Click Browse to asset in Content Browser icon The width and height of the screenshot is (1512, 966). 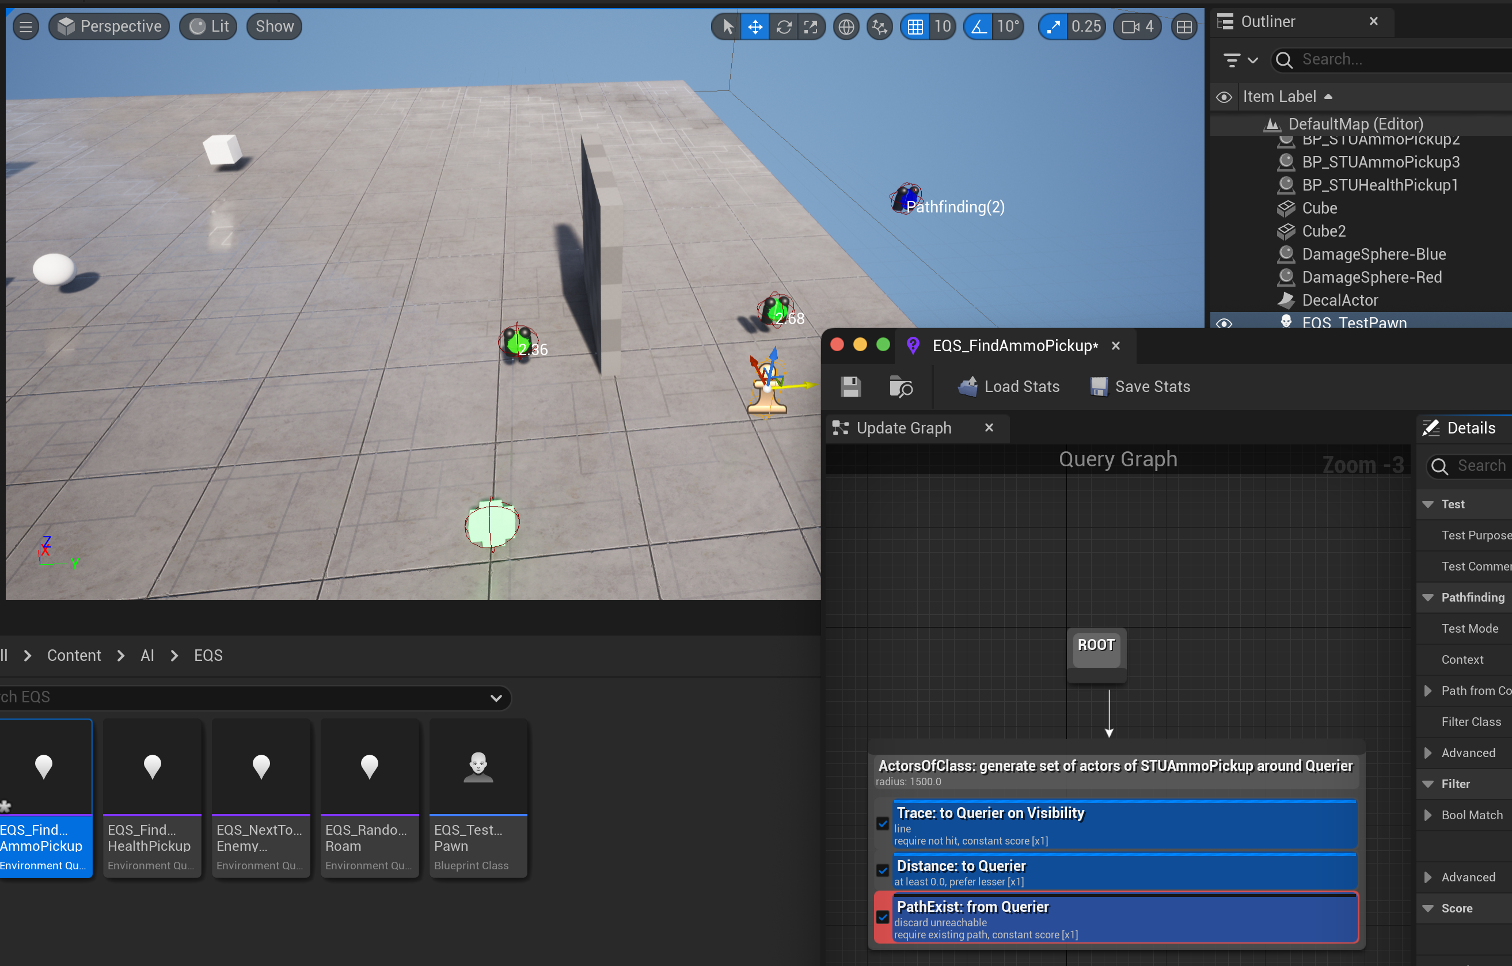901,387
